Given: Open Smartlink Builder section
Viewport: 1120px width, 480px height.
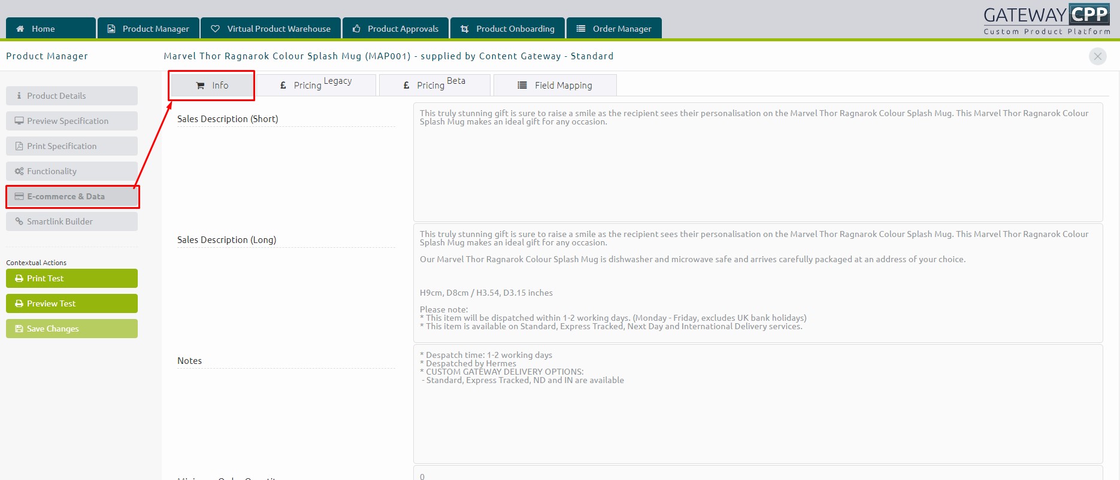Looking at the screenshot, I should pos(72,221).
